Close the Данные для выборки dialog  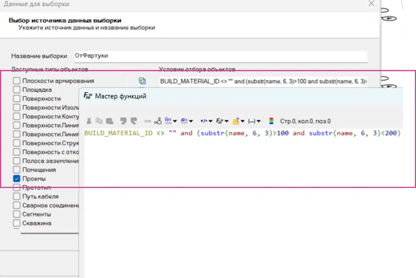click(371, 4)
